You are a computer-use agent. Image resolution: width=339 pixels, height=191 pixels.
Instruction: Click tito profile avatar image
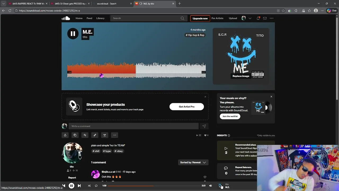pyautogui.click(x=72, y=153)
